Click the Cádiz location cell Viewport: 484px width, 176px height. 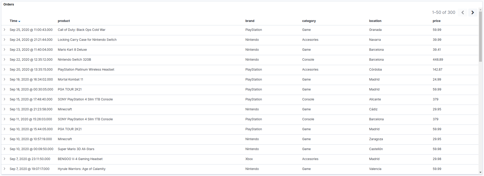tap(373, 109)
